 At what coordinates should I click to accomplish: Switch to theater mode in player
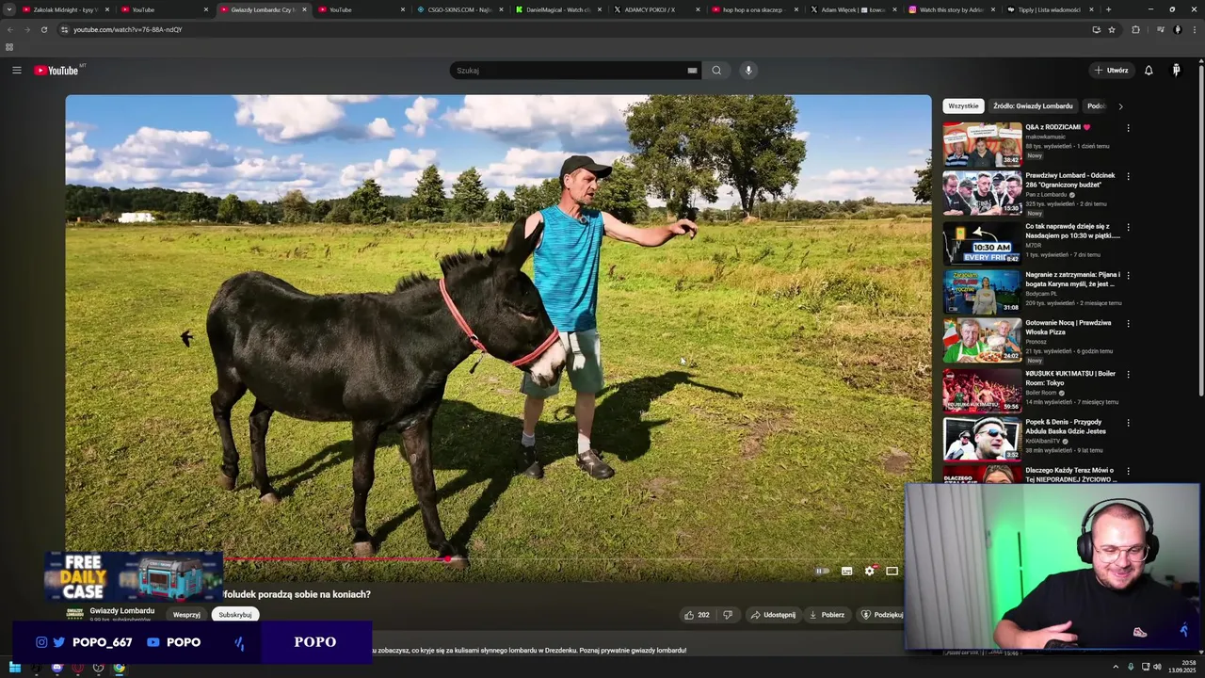click(x=892, y=571)
